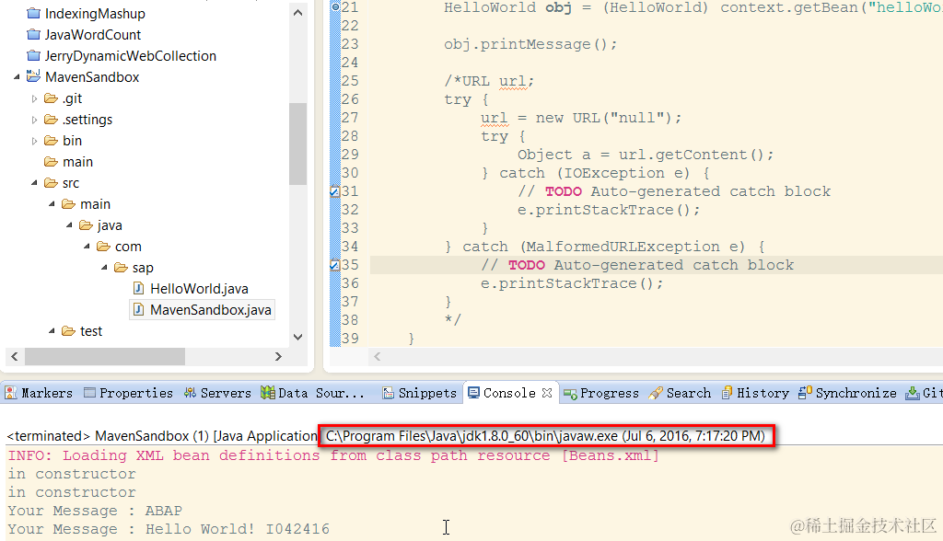Image resolution: width=943 pixels, height=541 pixels.
Task: Open the History tab
Action: tap(755, 393)
